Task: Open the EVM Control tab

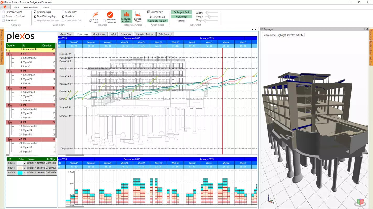Action: pos(165,34)
